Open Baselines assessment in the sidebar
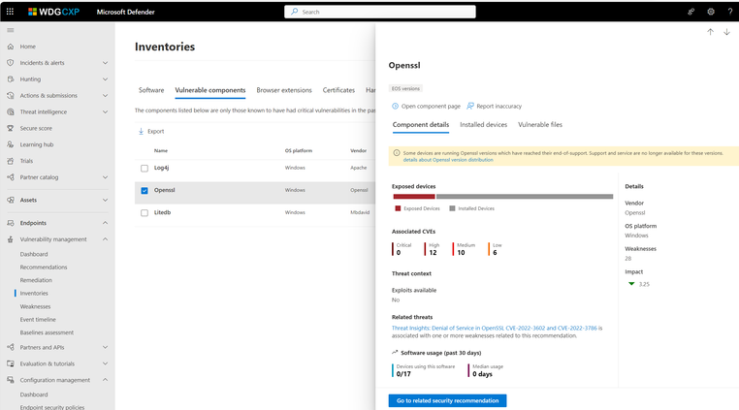Image resolution: width=739 pixels, height=410 pixels. pyautogui.click(x=47, y=332)
